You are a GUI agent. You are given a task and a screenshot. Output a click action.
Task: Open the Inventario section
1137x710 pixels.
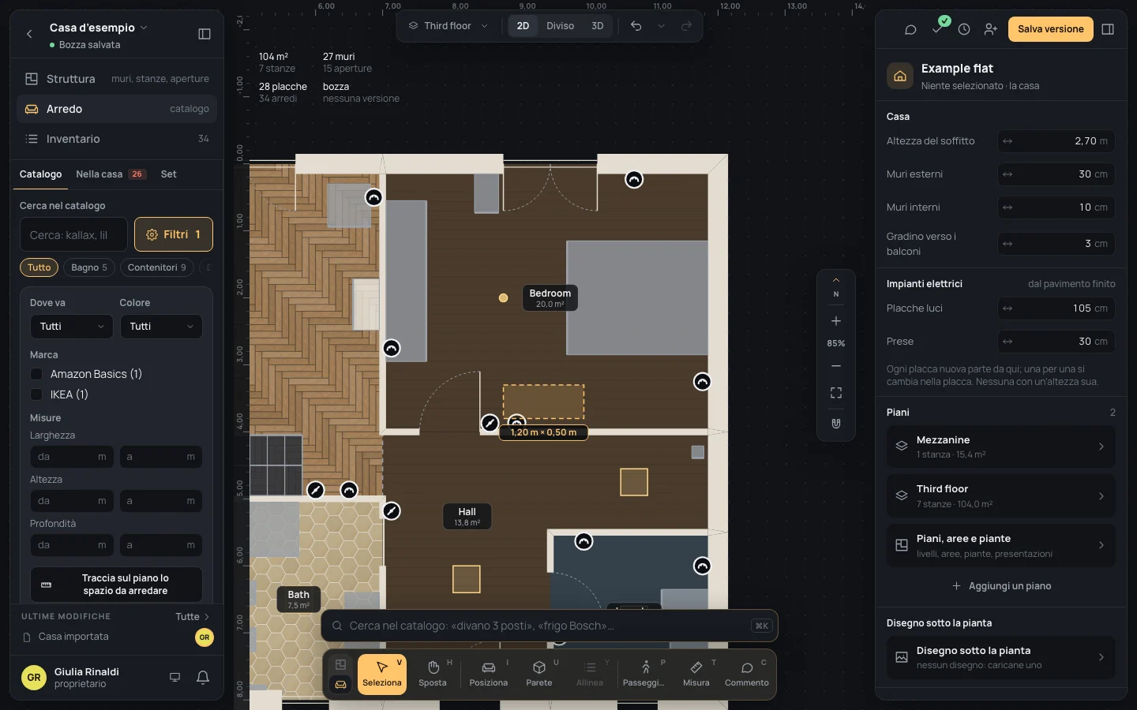tap(117, 139)
